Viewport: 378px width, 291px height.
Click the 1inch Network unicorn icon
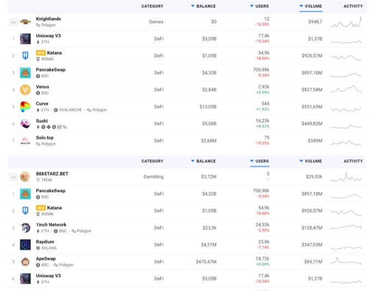[x=26, y=228]
